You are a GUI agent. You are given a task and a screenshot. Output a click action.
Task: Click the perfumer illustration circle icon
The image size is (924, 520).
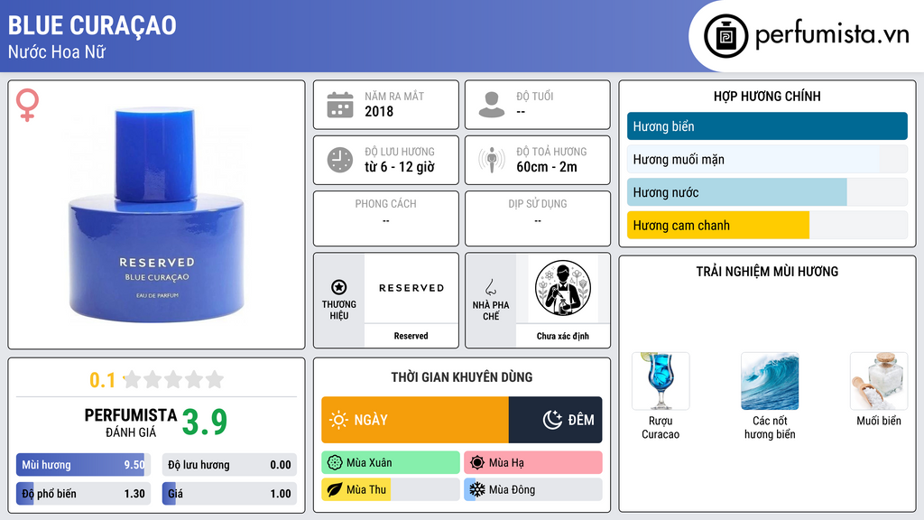pos(563,288)
